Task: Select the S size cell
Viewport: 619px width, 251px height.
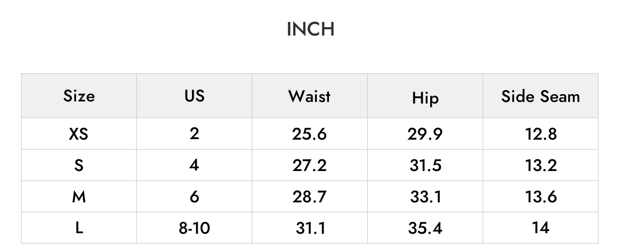Action: click(79, 165)
